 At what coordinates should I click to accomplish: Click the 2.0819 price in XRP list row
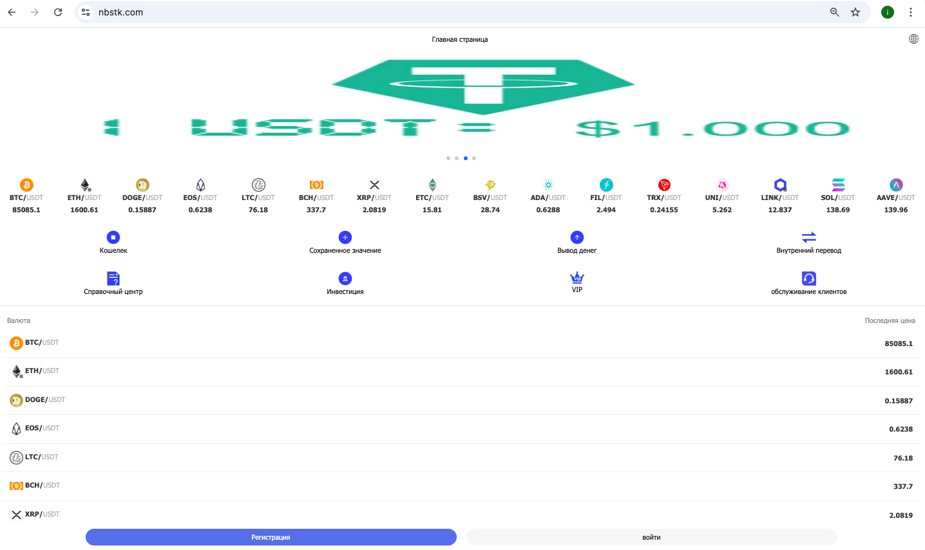901,515
